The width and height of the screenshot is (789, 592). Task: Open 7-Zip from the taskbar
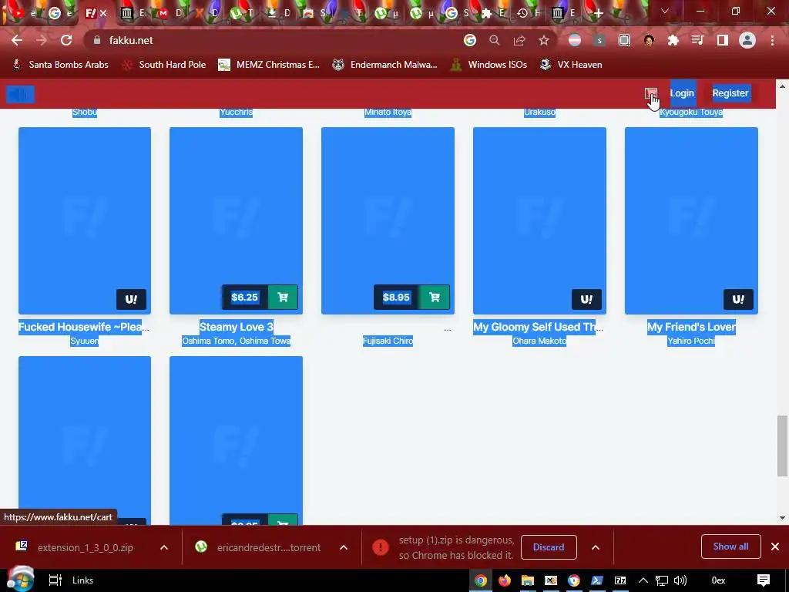pos(620,580)
